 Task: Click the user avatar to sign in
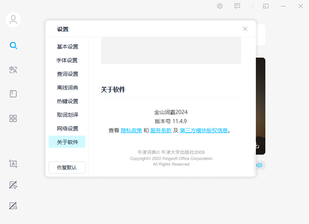pyautogui.click(x=13, y=19)
